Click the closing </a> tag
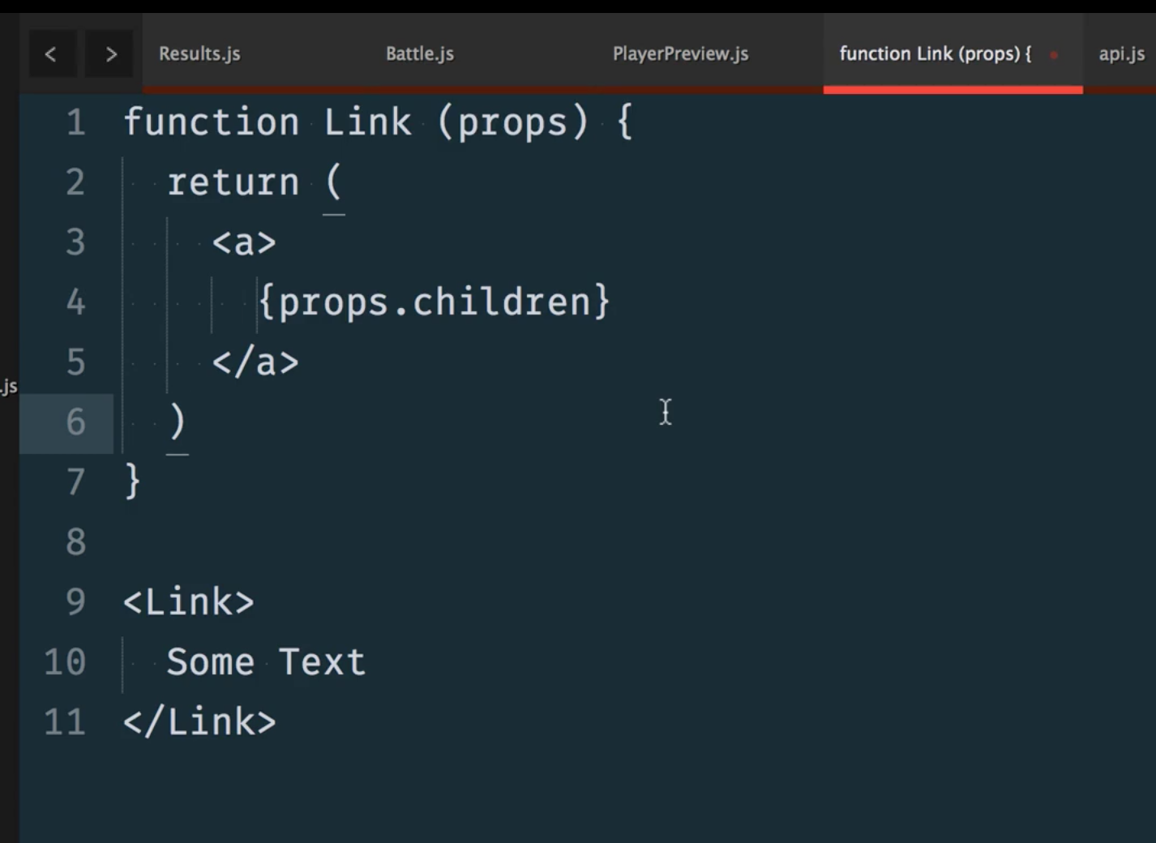Image resolution: width=1156 pixels, height=843 pixels. [x=255, y=362]
